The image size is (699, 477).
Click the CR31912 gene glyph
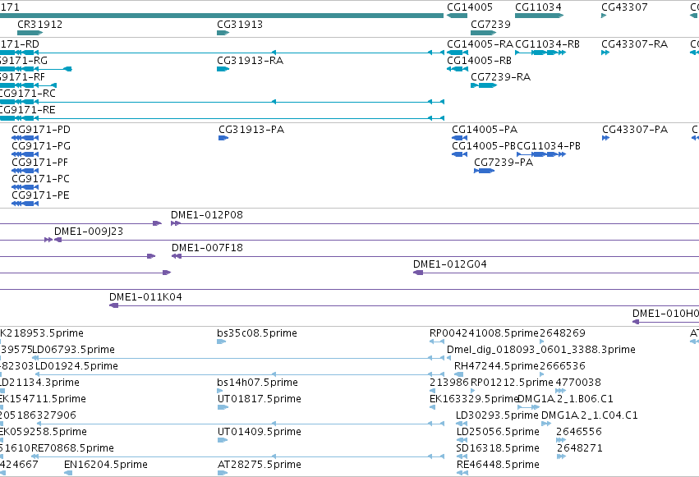tap(30, 33)
